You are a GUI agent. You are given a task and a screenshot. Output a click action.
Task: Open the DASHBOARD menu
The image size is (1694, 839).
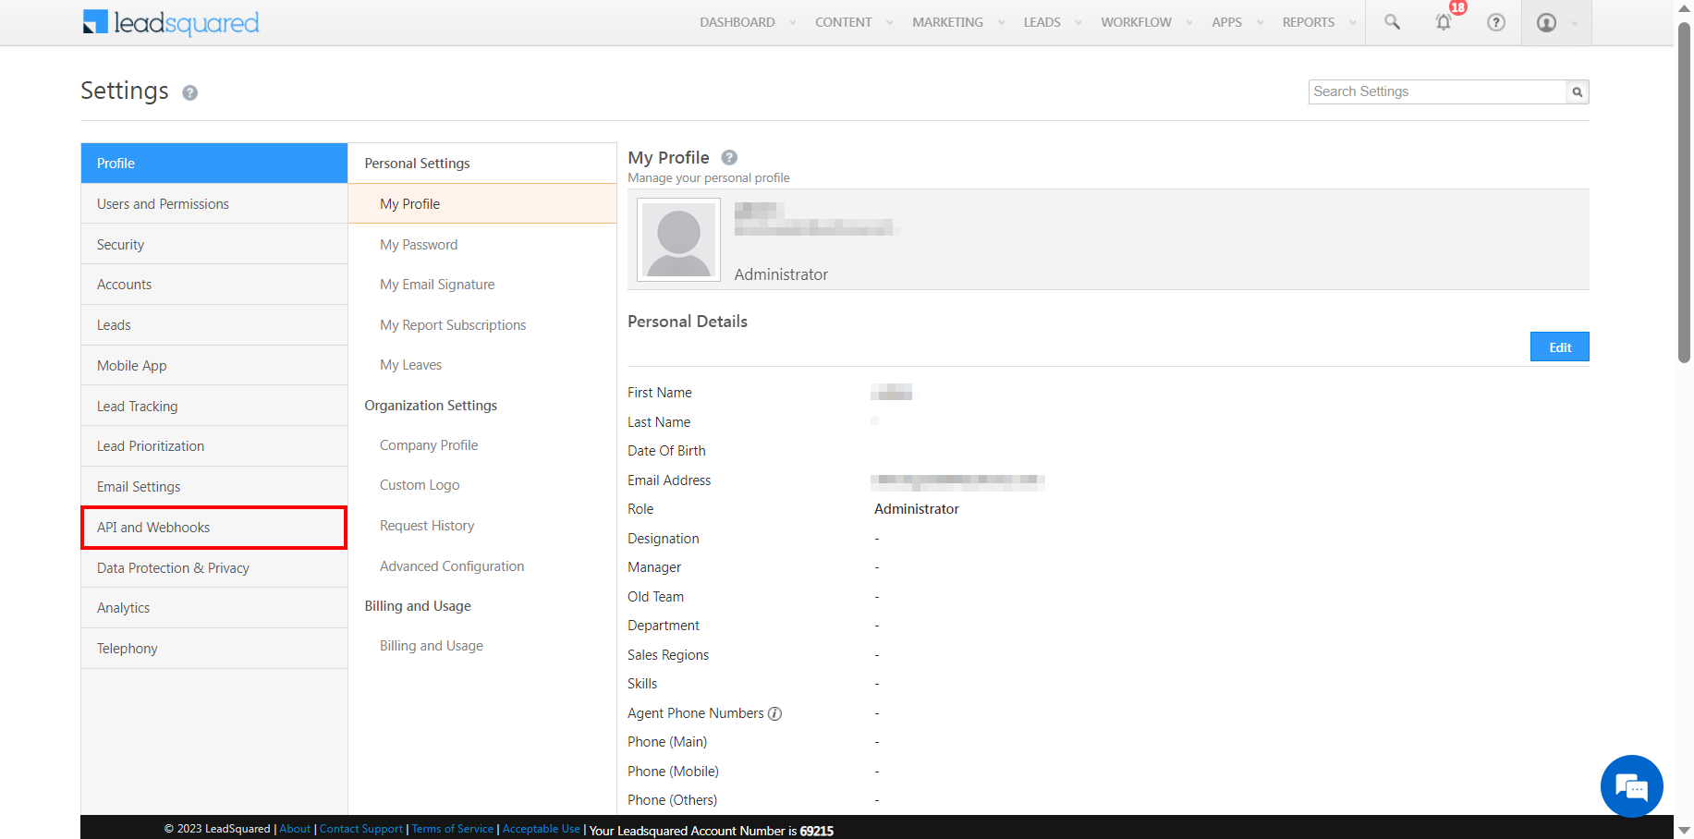(737, 22)
